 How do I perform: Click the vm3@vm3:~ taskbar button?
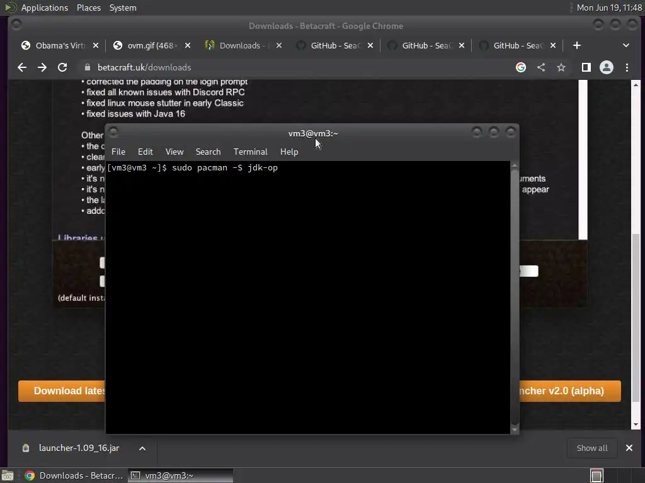pyautogui.click(x=180, y=475)
